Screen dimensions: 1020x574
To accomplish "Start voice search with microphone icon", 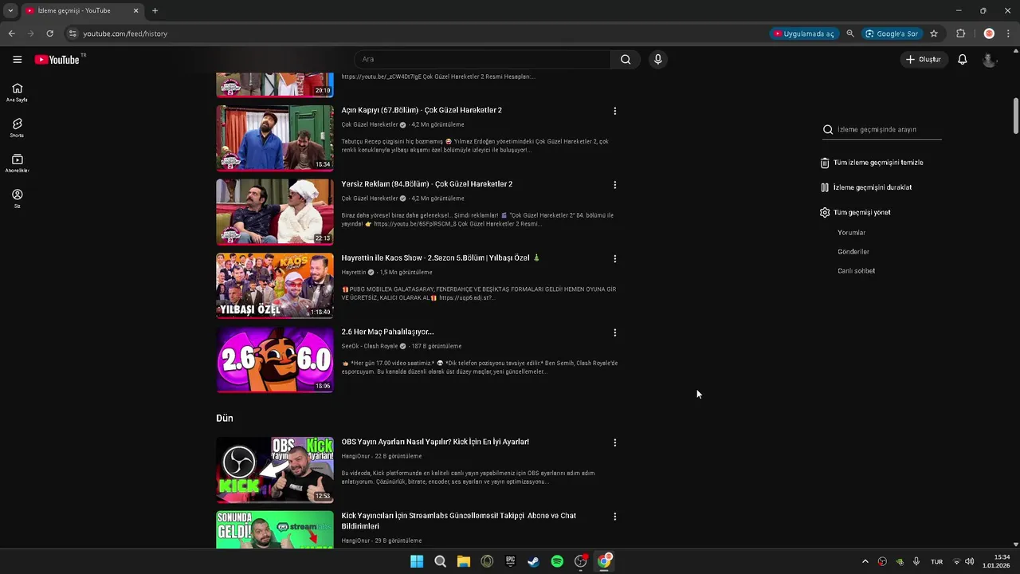I will click(x=657, y=59).
